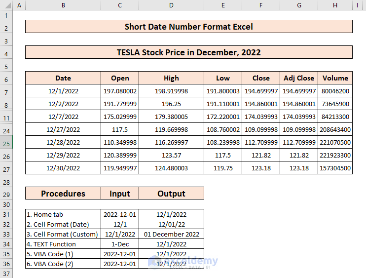
Task: Click 'Short Date Number Format Excel' title cell
Action: (189, 27)
